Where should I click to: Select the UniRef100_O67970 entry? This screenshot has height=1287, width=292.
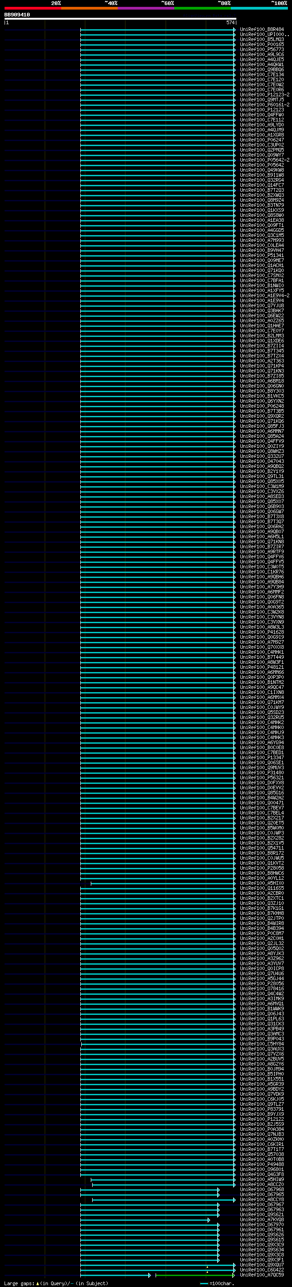coord(262,1224)
